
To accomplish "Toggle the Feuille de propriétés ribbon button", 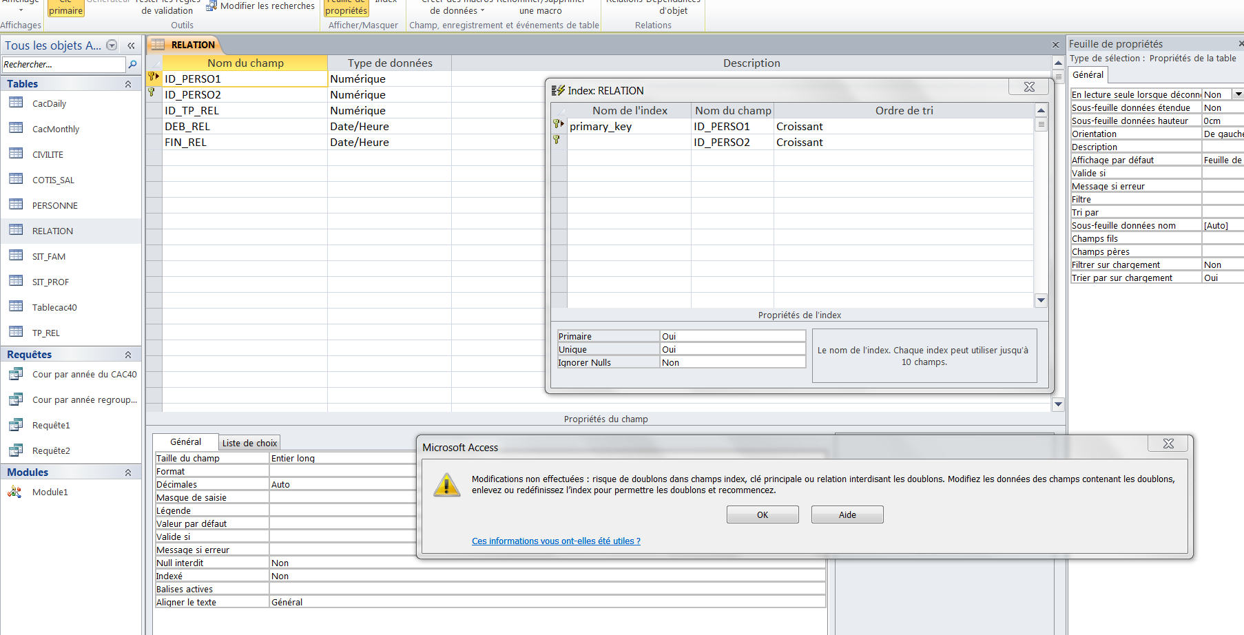I will click(346, 7).
